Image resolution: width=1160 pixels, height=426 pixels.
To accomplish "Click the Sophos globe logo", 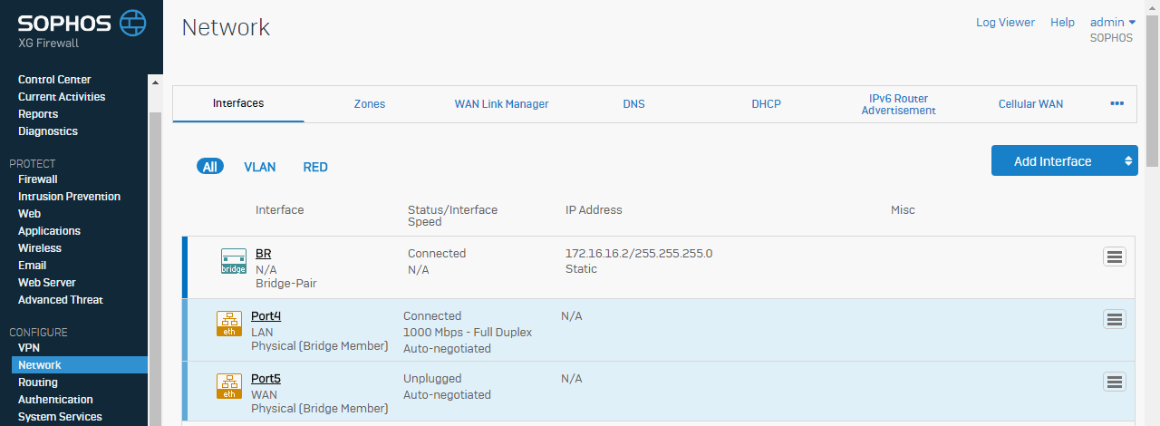I will point(132,22).
